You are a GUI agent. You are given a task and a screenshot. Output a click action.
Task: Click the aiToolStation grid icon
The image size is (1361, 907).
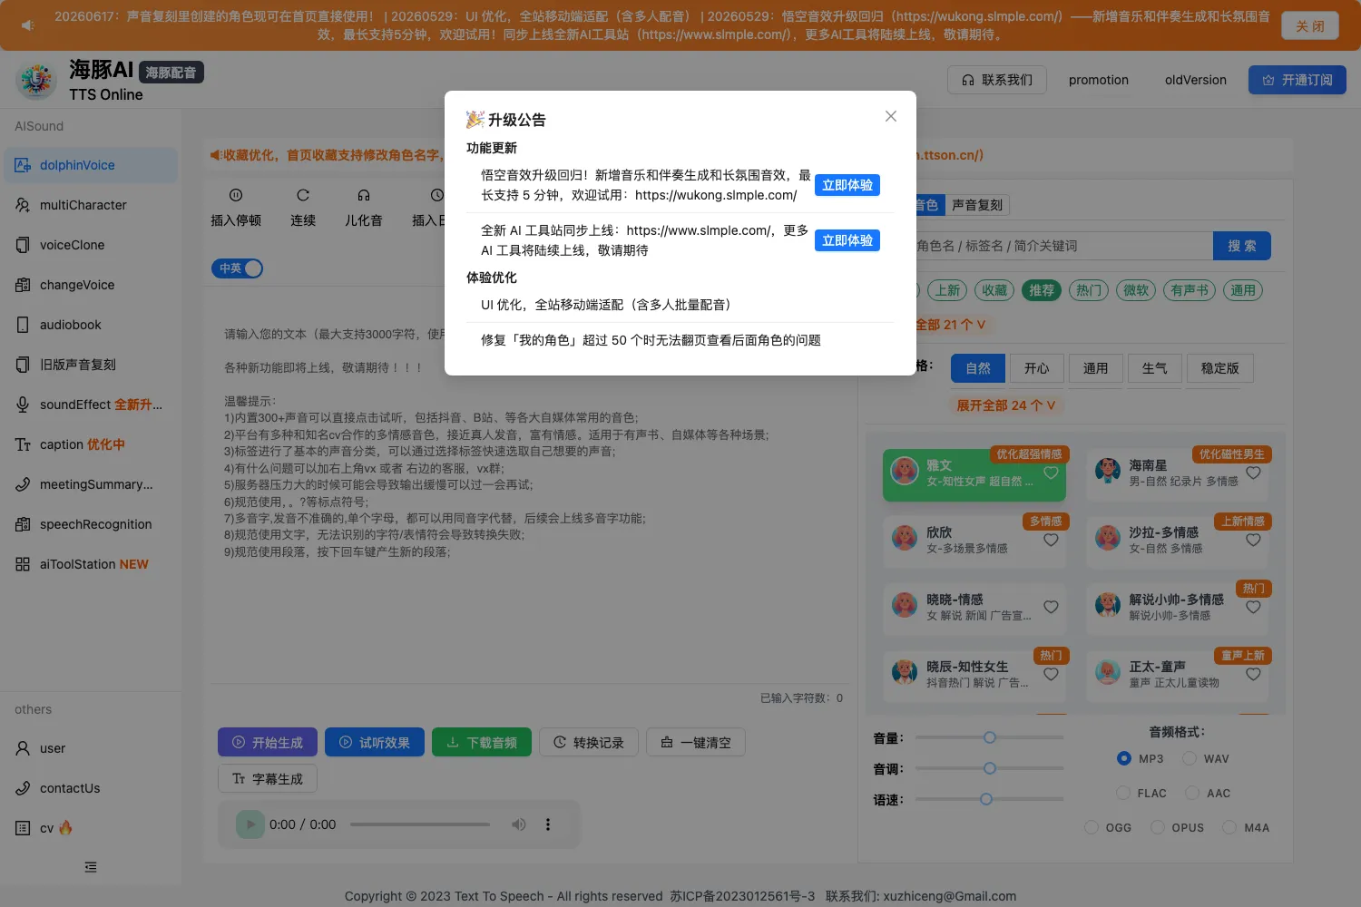coord(23,564)
